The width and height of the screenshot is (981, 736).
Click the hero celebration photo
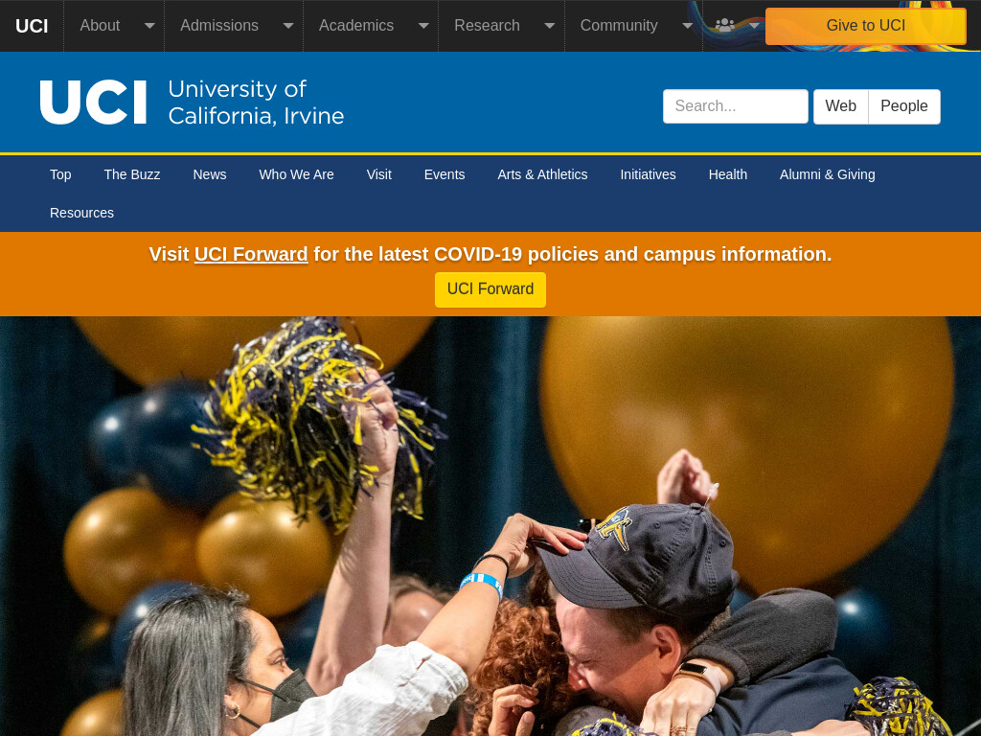point(490,526)
